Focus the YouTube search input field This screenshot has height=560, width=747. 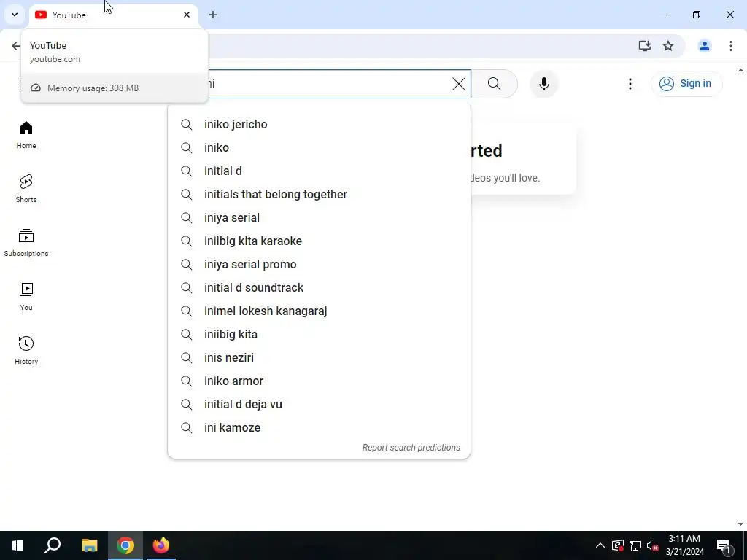point(329,84)
